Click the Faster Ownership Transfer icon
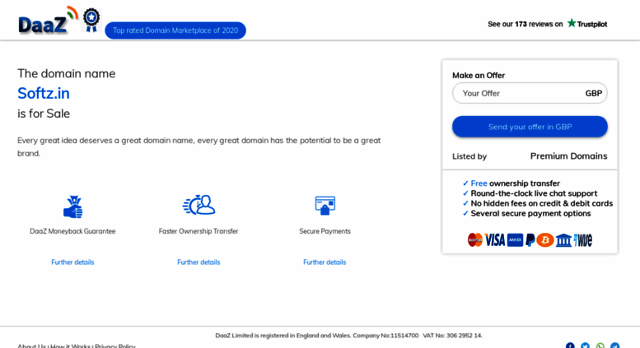Image resolution: width=640 pixels, height=348 pixels. click(199, 205)
